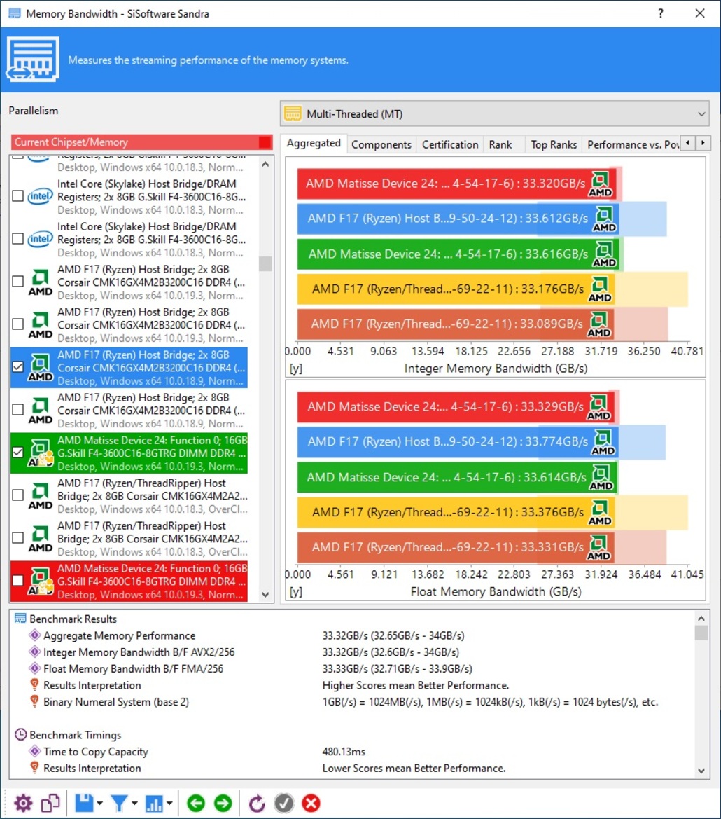This screenshot has width=721, height=819.
Task: Click the AMD logo on the 33.176GB/s bar
Action: click(600, 289)
